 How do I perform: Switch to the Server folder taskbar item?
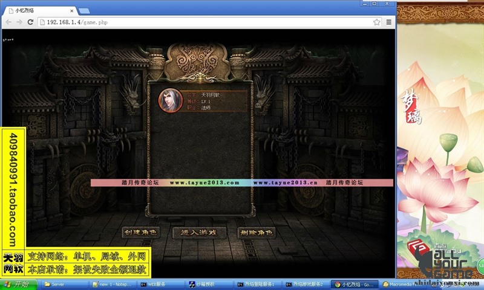click(x=64, y=284)
